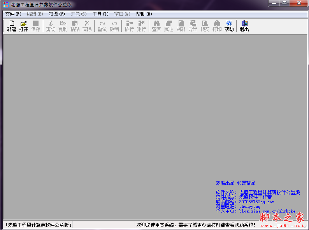Open the 工具(T) menu
The width and height of the screenshot is (309, 230).
click(100, 14)
